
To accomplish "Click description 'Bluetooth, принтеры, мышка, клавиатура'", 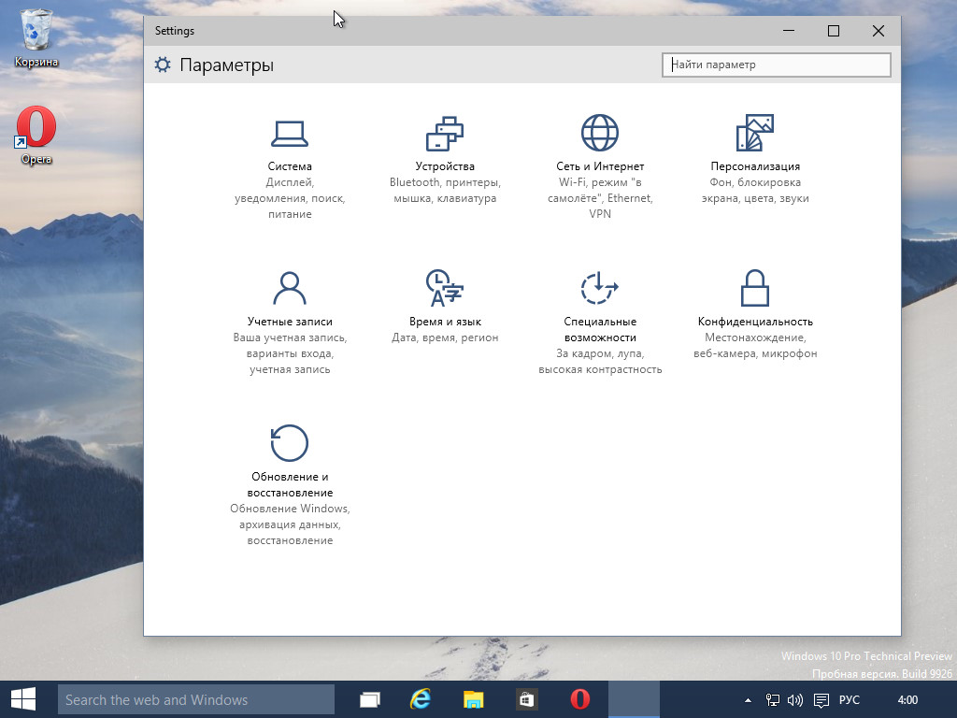I will pos(445,190).
